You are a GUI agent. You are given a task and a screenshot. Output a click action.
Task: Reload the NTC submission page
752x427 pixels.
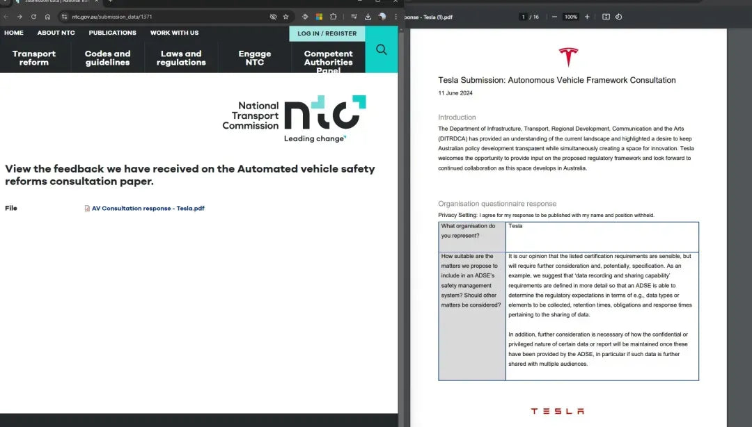point(33,17)
